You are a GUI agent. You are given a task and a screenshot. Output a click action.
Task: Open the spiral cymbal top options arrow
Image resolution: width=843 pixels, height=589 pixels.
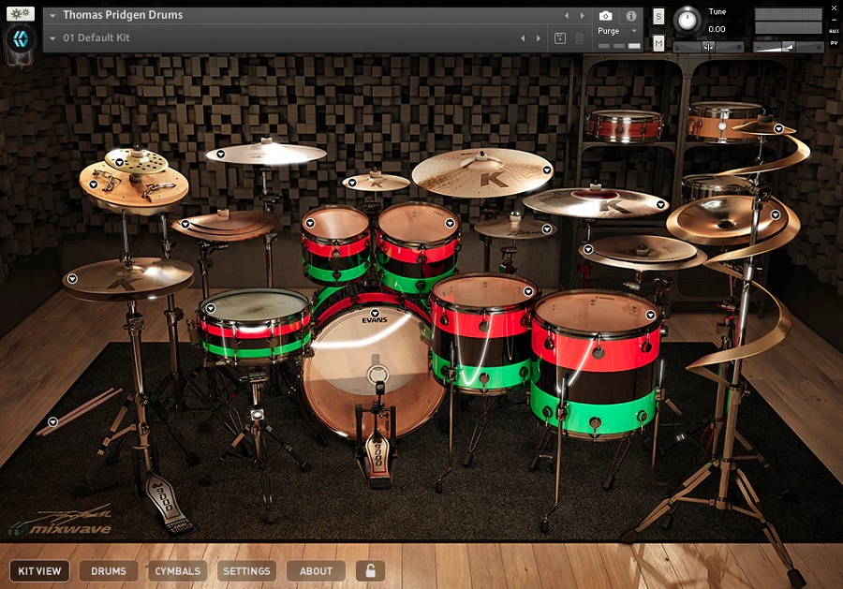[778, 128]
